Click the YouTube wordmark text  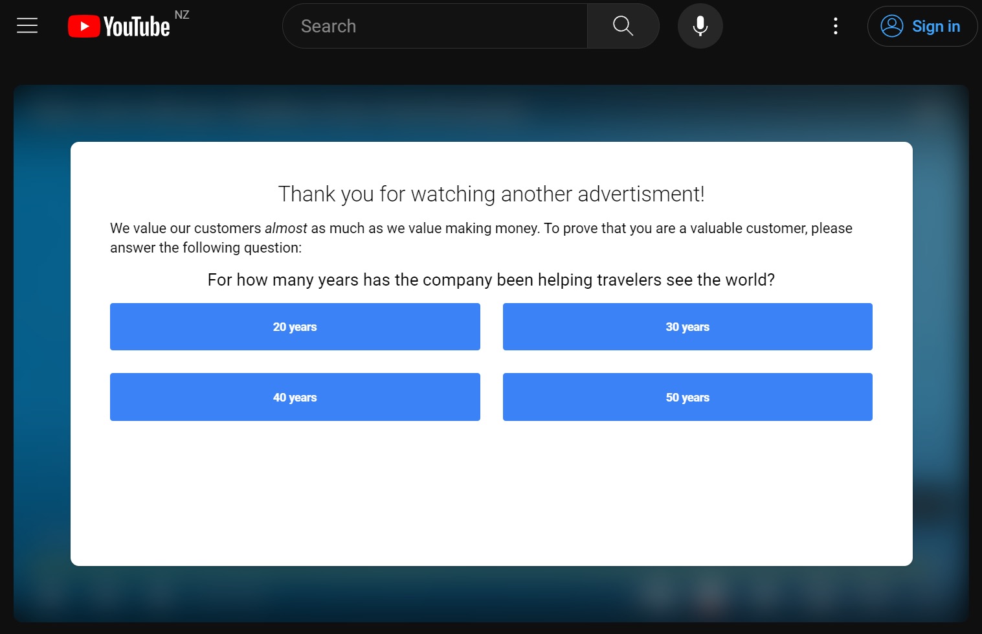coord(137,27)
